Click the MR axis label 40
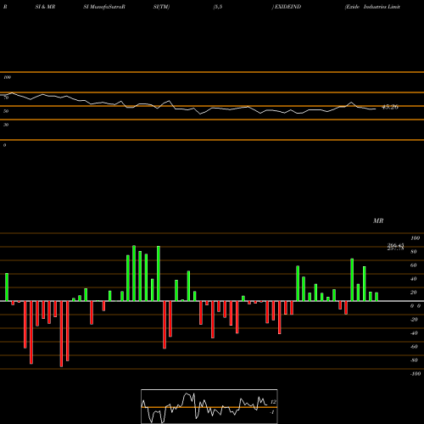This screenshot has width=424, height=424. click(x=414, y=279)
